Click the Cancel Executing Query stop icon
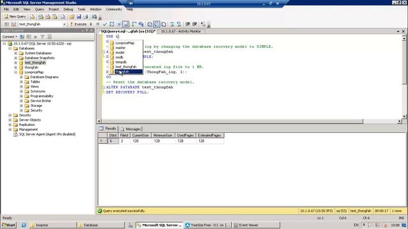408x229 pixels. pos(98,24)
